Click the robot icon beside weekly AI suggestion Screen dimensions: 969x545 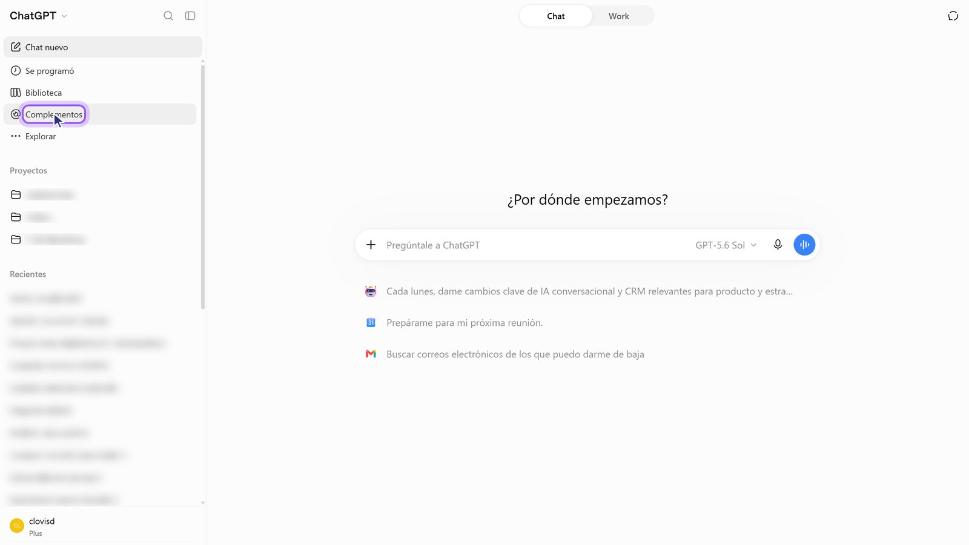tap(371, 291)
